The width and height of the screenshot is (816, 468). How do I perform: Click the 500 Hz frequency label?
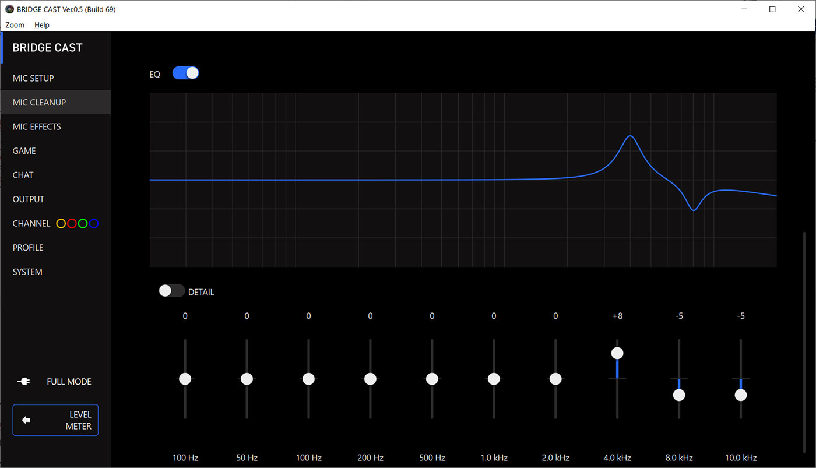[x=432, y=458]
